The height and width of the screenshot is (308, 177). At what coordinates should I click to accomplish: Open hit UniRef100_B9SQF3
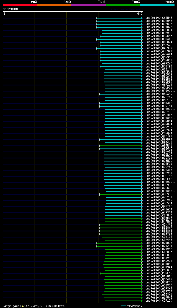159,21
